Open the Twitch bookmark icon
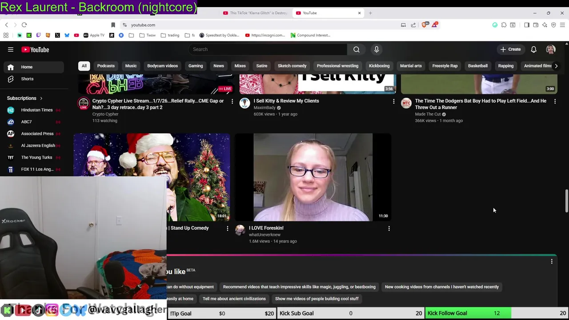 point(38,35)
